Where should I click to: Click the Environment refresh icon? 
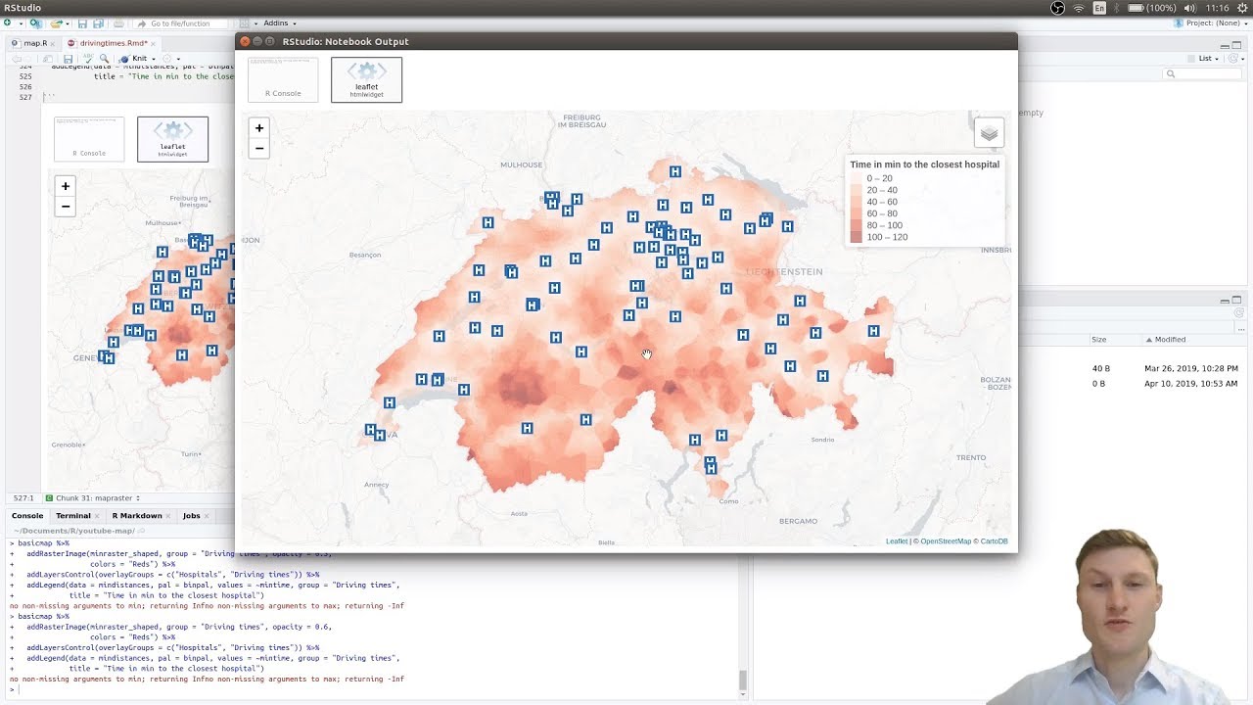click(x=1233, y=59)
